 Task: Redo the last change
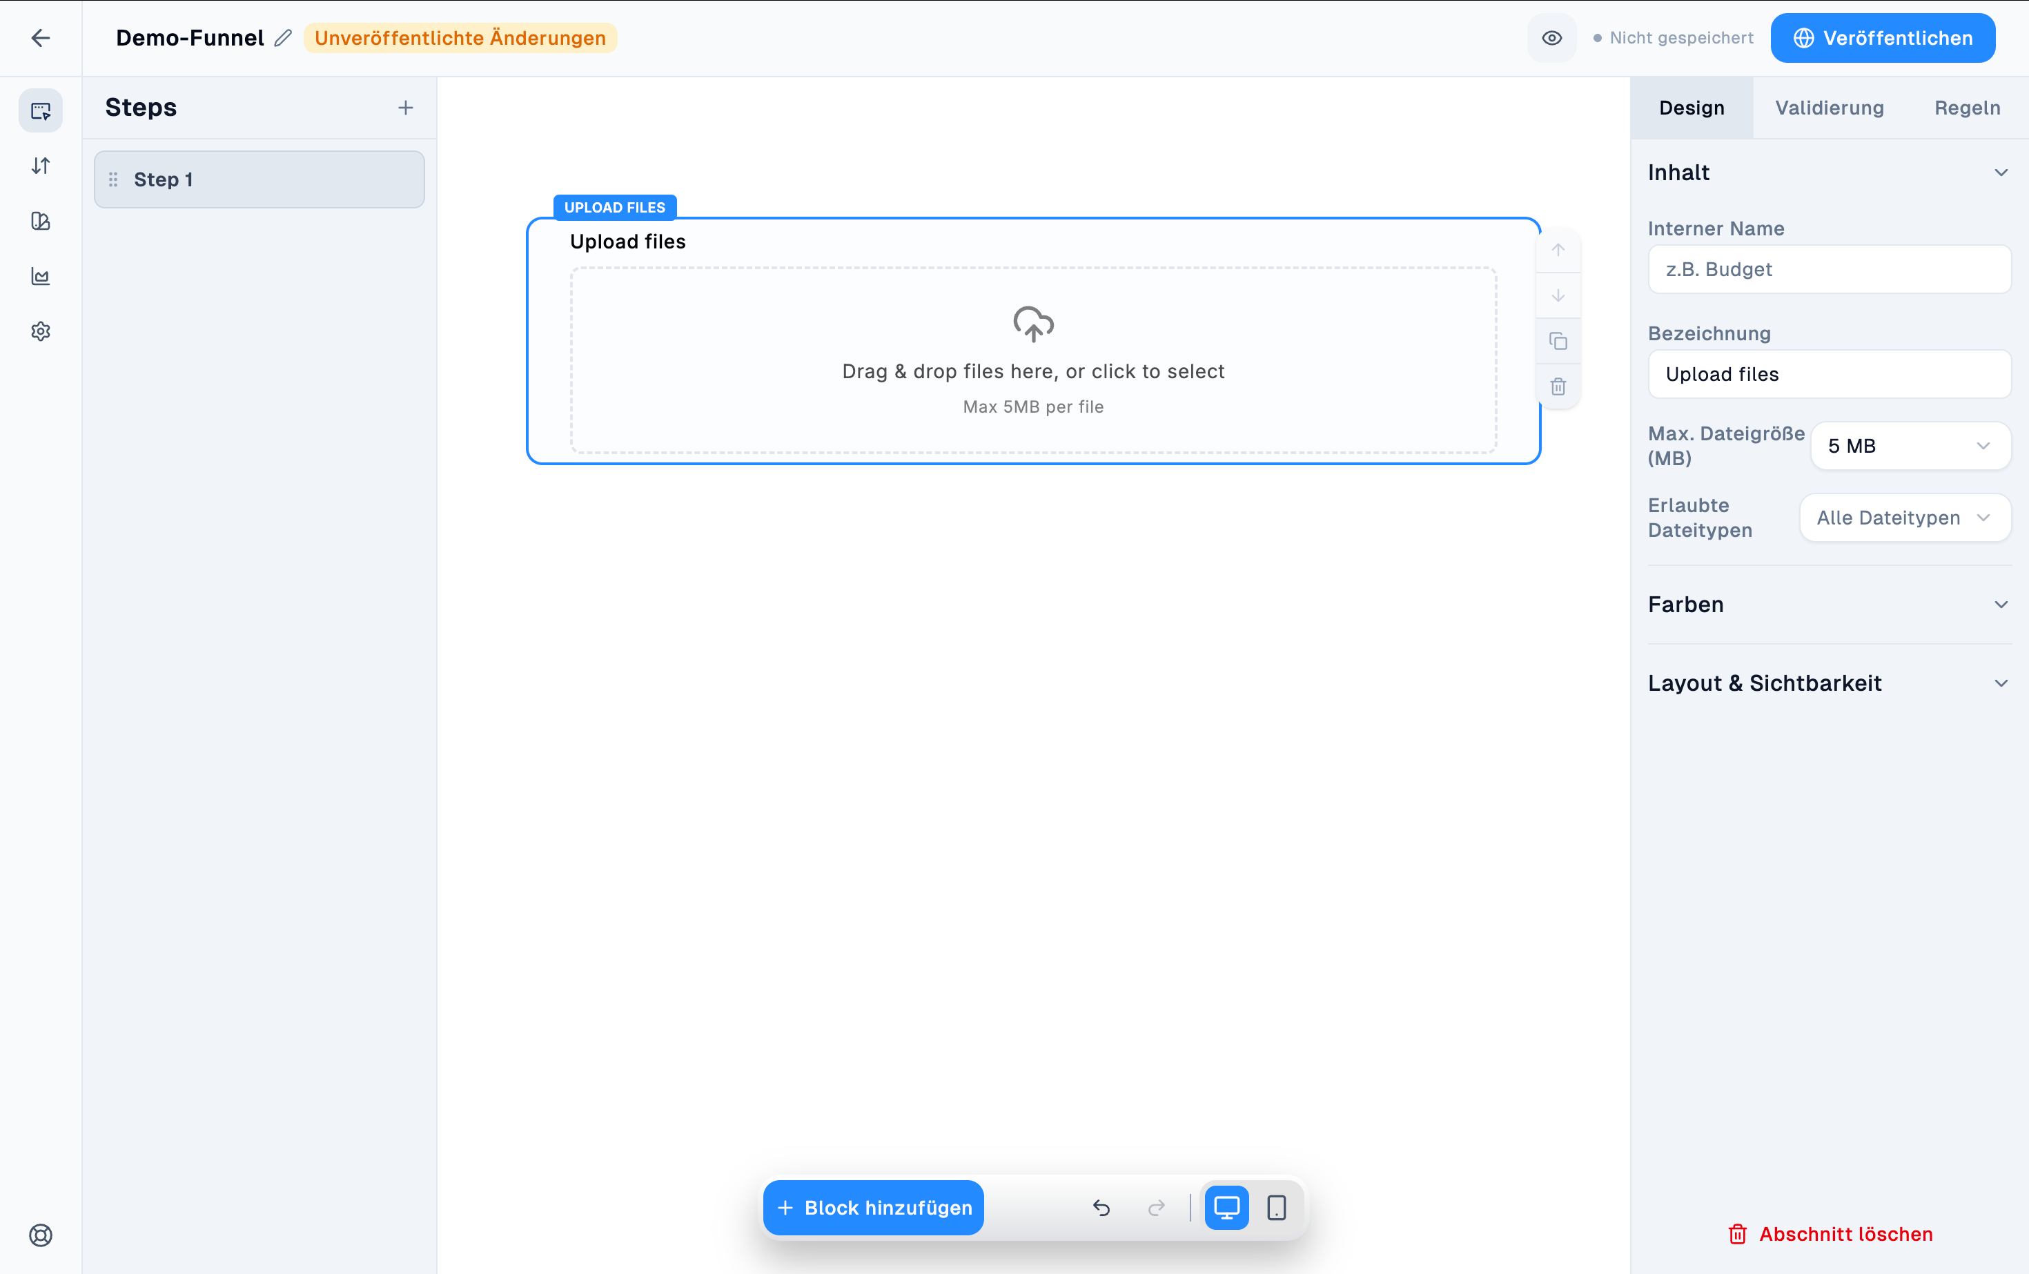coord(1156,1208)
